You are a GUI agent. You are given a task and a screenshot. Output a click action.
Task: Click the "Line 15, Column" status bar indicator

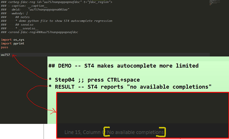(83, 132)
